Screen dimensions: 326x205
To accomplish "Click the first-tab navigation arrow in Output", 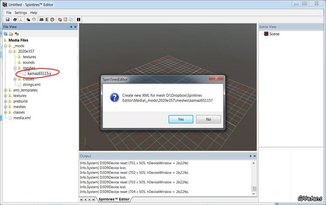I will (x=81, y=199).
